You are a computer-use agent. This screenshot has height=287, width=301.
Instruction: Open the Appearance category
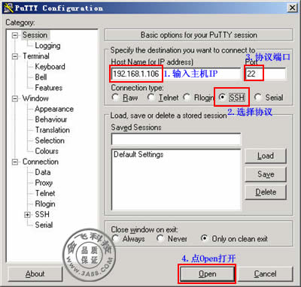click(54, 109)
